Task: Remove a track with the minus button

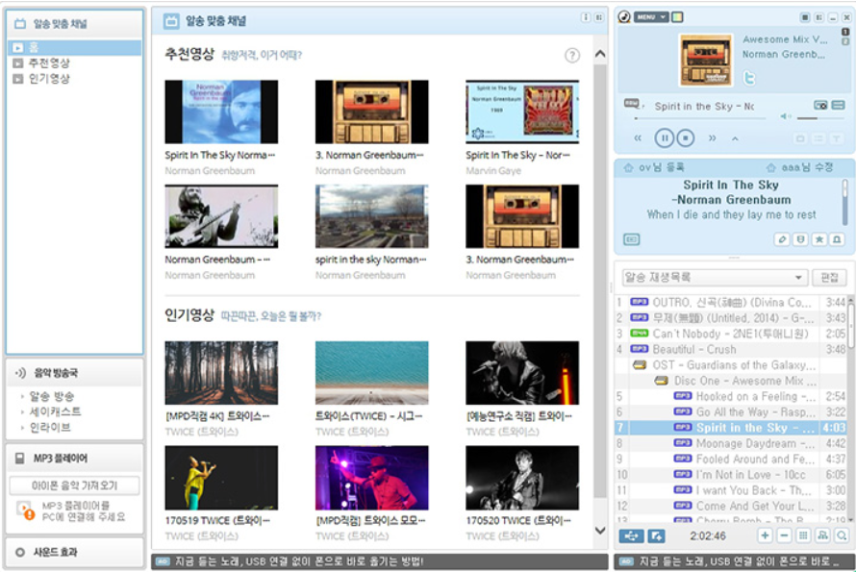Action: pos(784,535)
